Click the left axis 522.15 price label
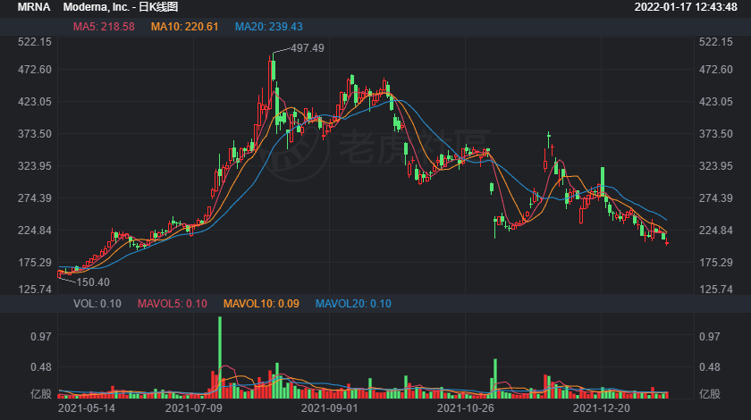The image size is (751, 420). (x=35, y=42)
